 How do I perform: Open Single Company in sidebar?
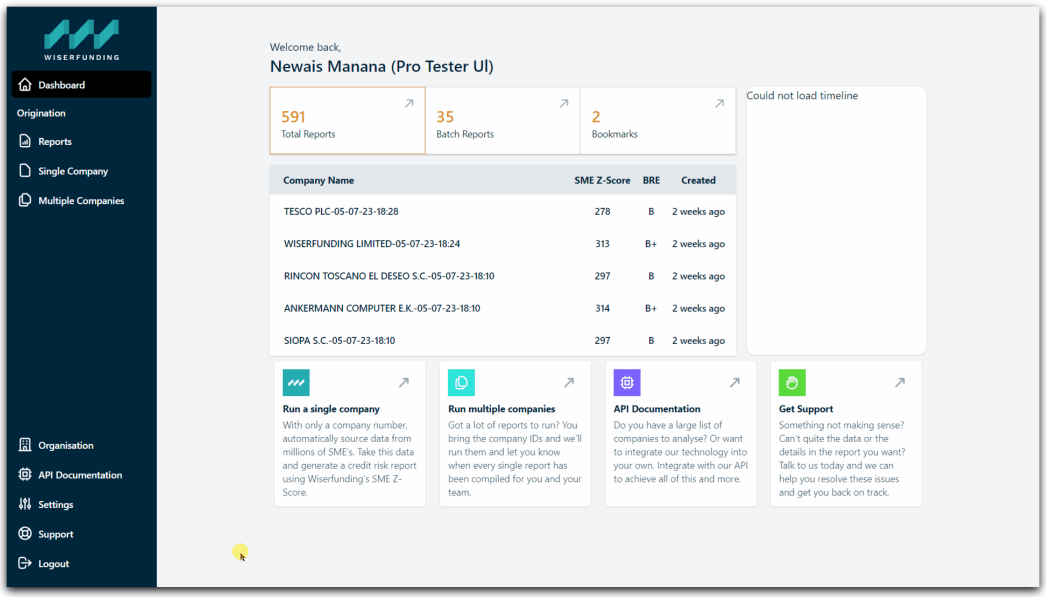pyautogui.click(x=81, y=170)
